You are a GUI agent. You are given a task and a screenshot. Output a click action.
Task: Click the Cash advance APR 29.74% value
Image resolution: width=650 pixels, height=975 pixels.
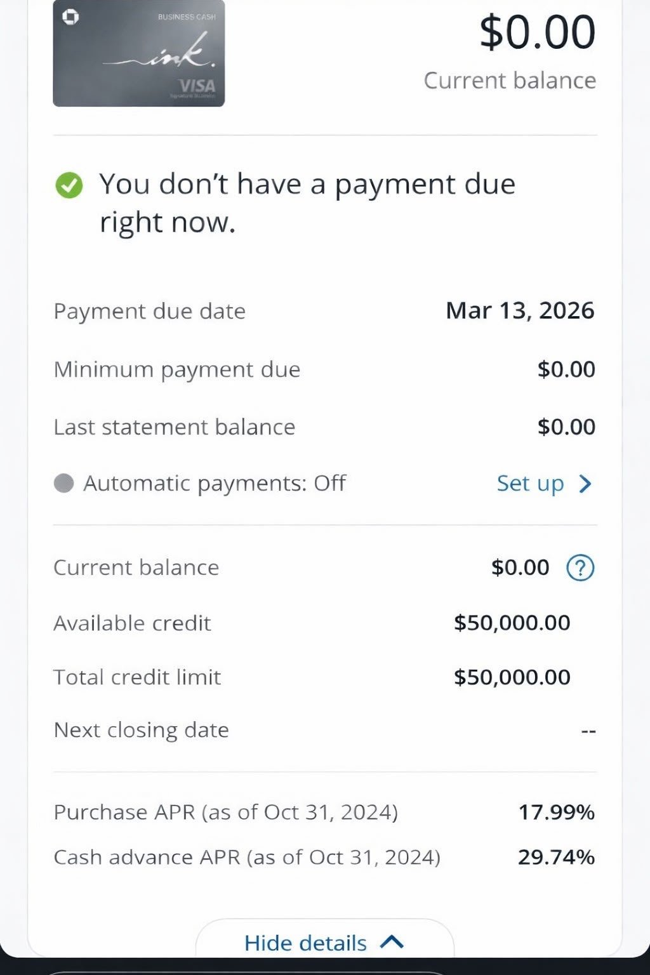coord(557,857)
